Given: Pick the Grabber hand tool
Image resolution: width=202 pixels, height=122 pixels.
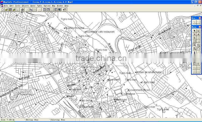Looking at the screenshot, I should (x=198, y=49).
